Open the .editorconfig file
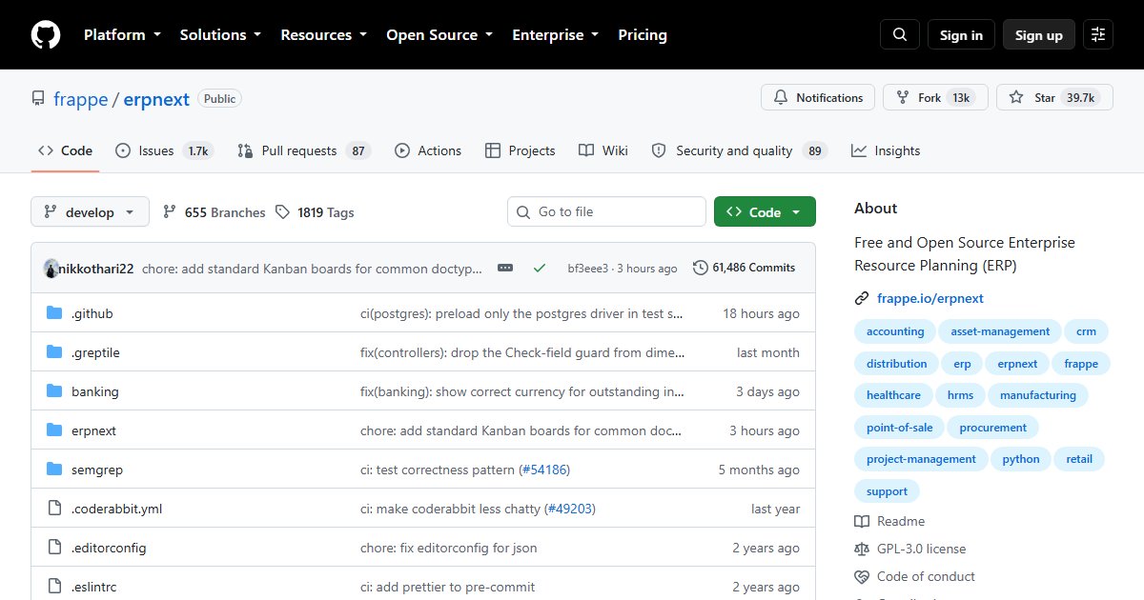Image resolution: width=1144 pixels, height=600 pixels. (x=109, y=548)
